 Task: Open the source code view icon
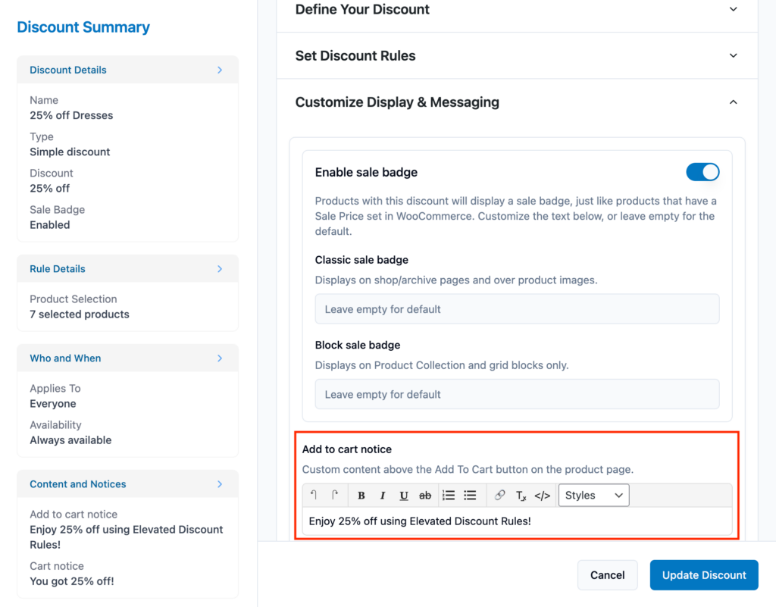coord(543,495)
